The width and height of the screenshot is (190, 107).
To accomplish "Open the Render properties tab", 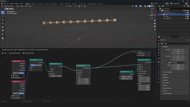I will [159, 44].
